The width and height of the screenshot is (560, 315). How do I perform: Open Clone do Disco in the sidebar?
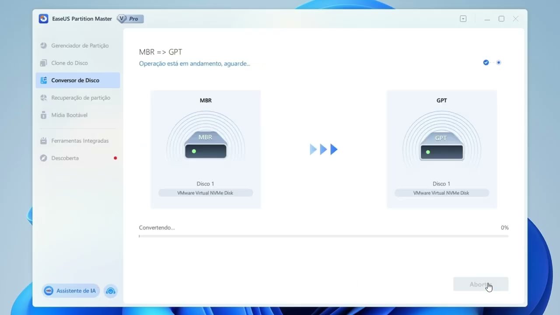(78, 63)
